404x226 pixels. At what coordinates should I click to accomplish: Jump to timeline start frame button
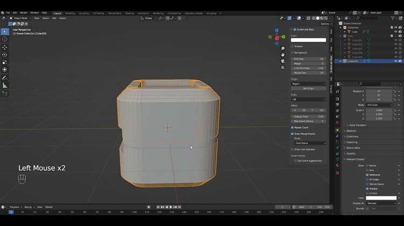[158, 207]
